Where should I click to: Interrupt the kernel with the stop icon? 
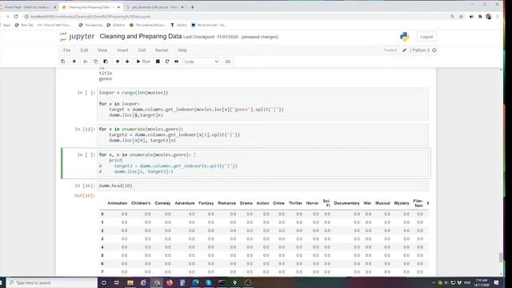pyautogui.click(x=158, y=62)
